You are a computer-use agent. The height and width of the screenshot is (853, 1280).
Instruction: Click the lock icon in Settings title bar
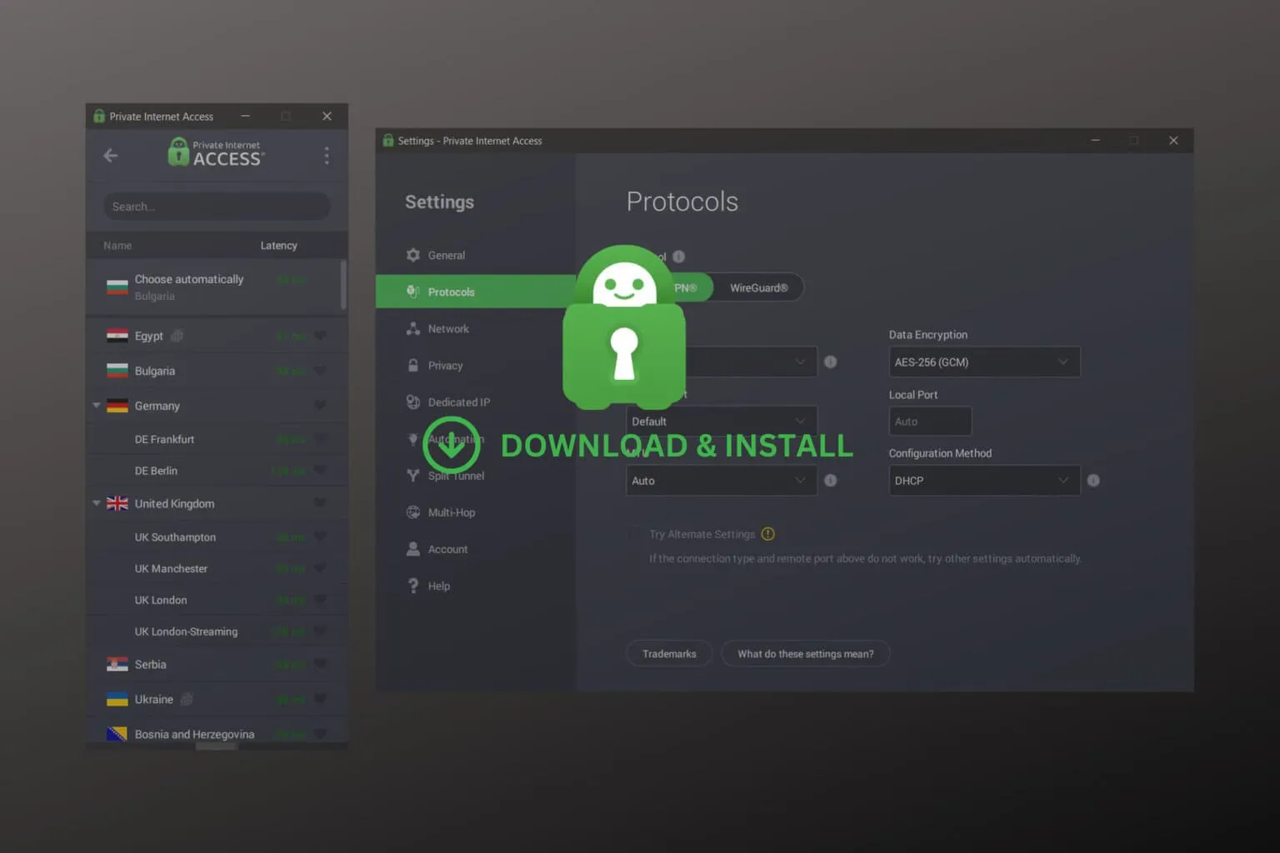pyautogui.click(x=387, y=141)
